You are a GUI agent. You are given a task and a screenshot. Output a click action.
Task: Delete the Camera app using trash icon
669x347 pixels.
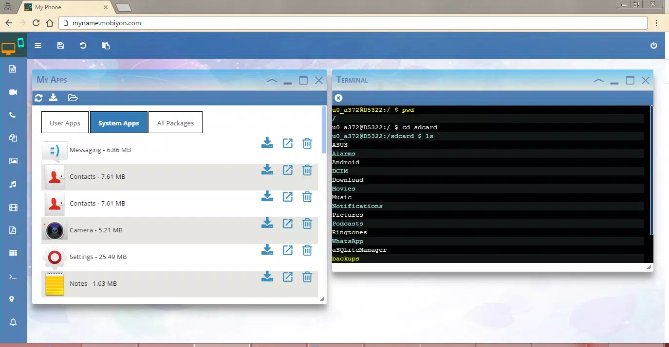[307, 223]
